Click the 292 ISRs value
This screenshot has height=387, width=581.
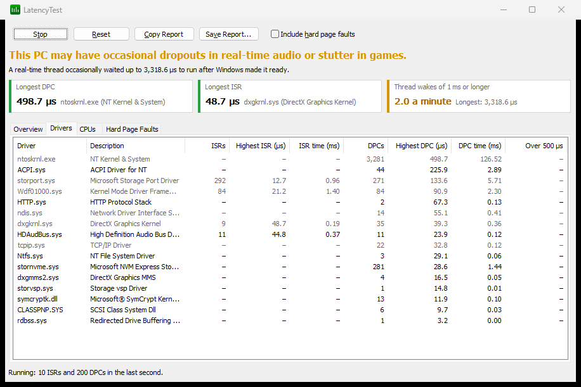coord(219,181)
